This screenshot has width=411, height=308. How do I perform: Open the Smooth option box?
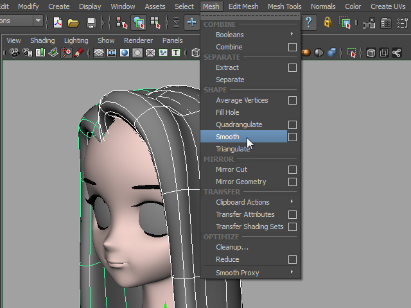coord(292,137)
